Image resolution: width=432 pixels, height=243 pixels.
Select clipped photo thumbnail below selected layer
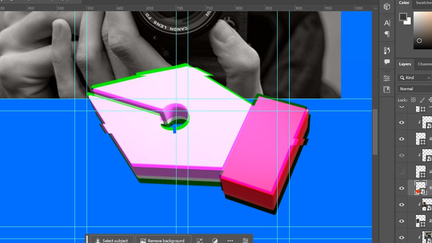[427, 205]
